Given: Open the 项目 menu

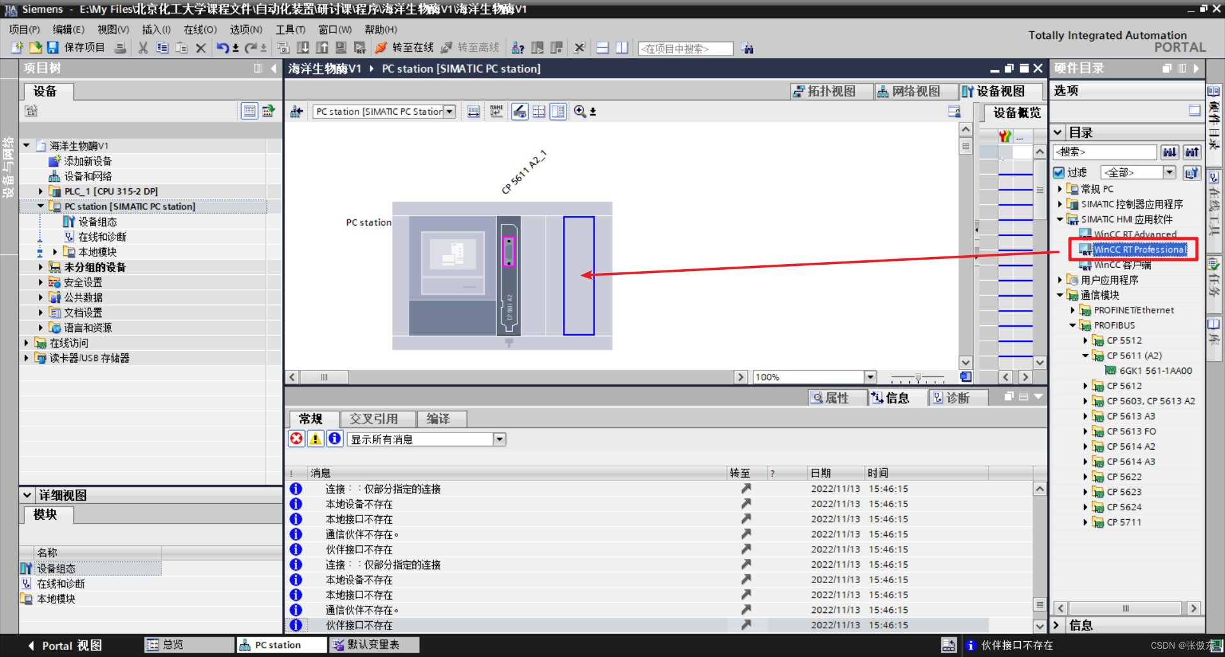Looking at the screenshot, I should tap(24, 29).
